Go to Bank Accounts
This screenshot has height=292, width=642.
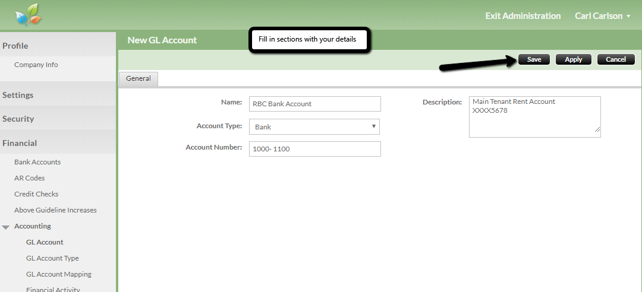[37, 162]
